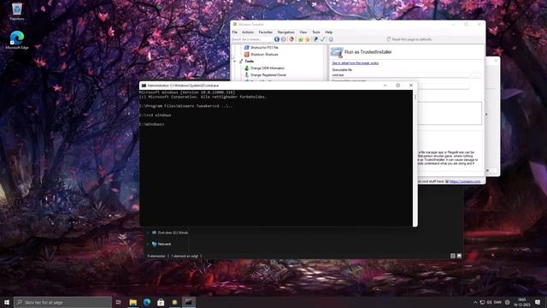
Task: Select 'Shortcut for PS1 file' tree item
Action: pos(264,48)
